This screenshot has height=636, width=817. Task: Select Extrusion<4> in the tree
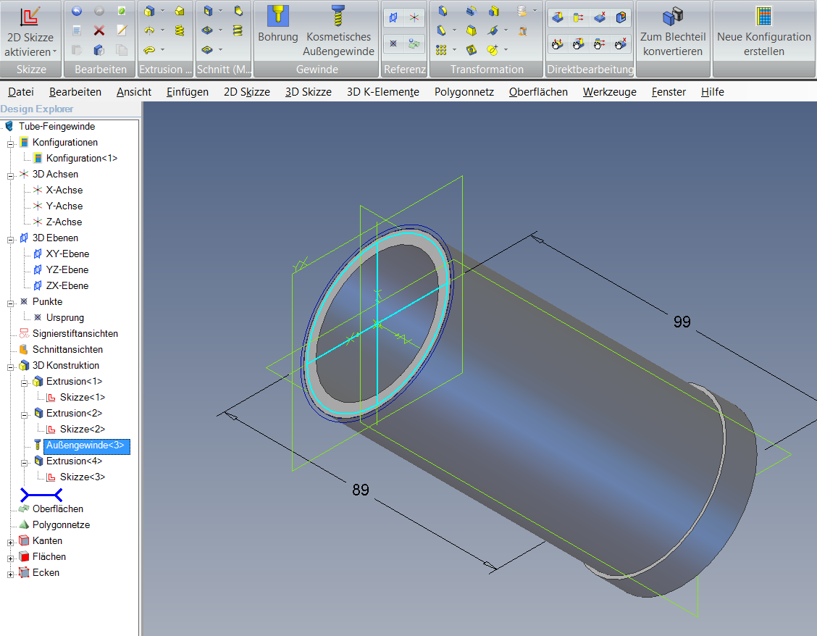(x=74, y=461)
